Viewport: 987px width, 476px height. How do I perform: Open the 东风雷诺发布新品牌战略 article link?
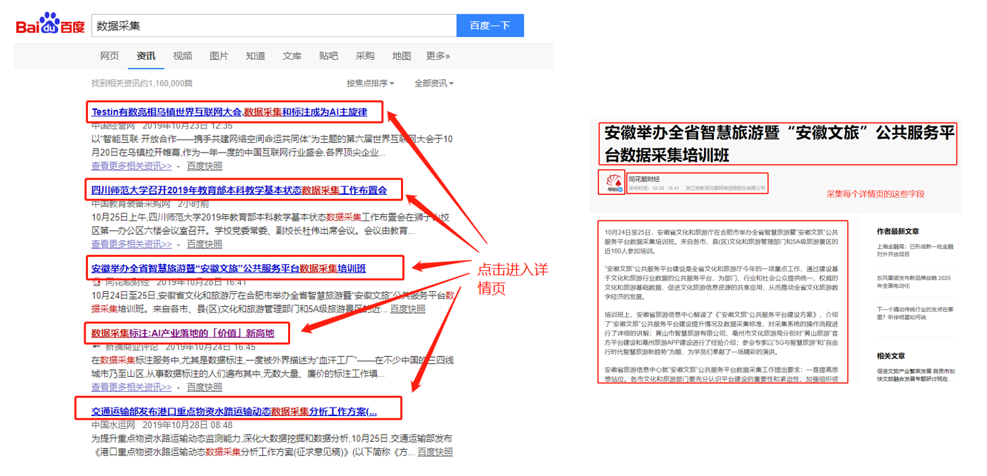click(914, 281)
